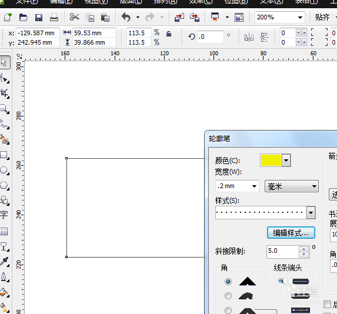This screenshot has height=314, width=337.
Task: Click the Paste clipboard icon
Action: click(105, 18)
